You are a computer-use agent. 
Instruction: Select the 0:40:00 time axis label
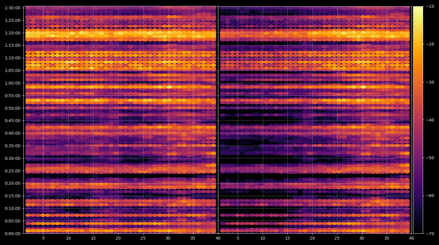pyautogui.click(x=13, y=133)
